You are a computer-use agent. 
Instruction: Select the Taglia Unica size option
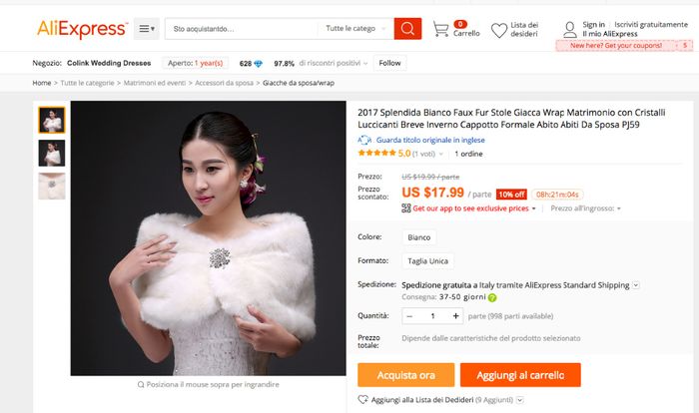428,261
